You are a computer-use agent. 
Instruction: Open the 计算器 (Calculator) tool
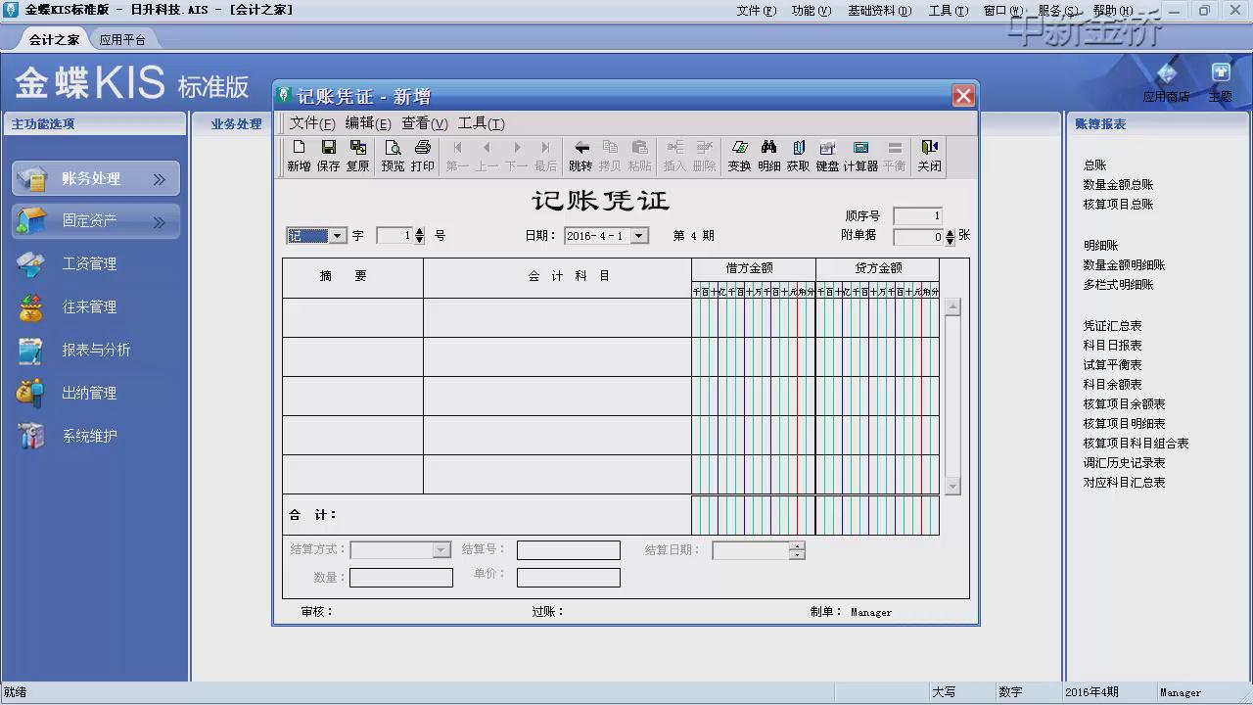[x=860, y=156]
